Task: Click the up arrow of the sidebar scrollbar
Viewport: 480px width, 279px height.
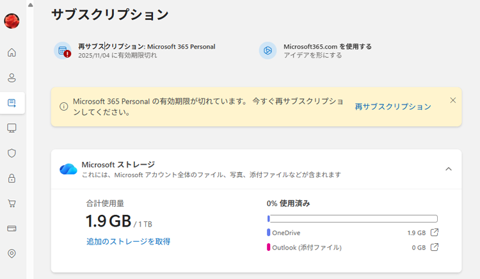Action: click(30, 5)
